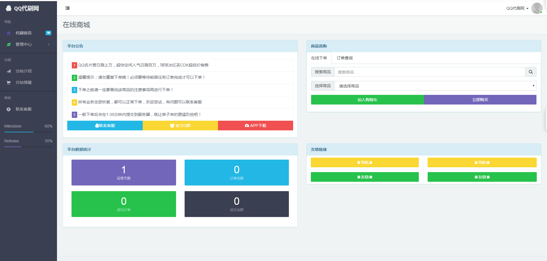Click the second yellow 导航 link button
Image resolution: width=547 pixels, height=261 pixels.
coord(482,162)
